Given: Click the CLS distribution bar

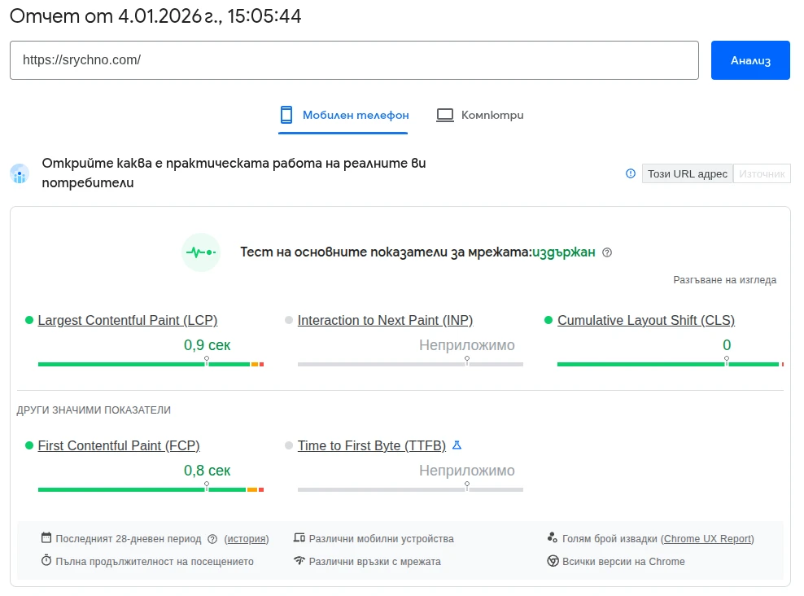Looking at the screenshot, I should [x=671, y=364].
